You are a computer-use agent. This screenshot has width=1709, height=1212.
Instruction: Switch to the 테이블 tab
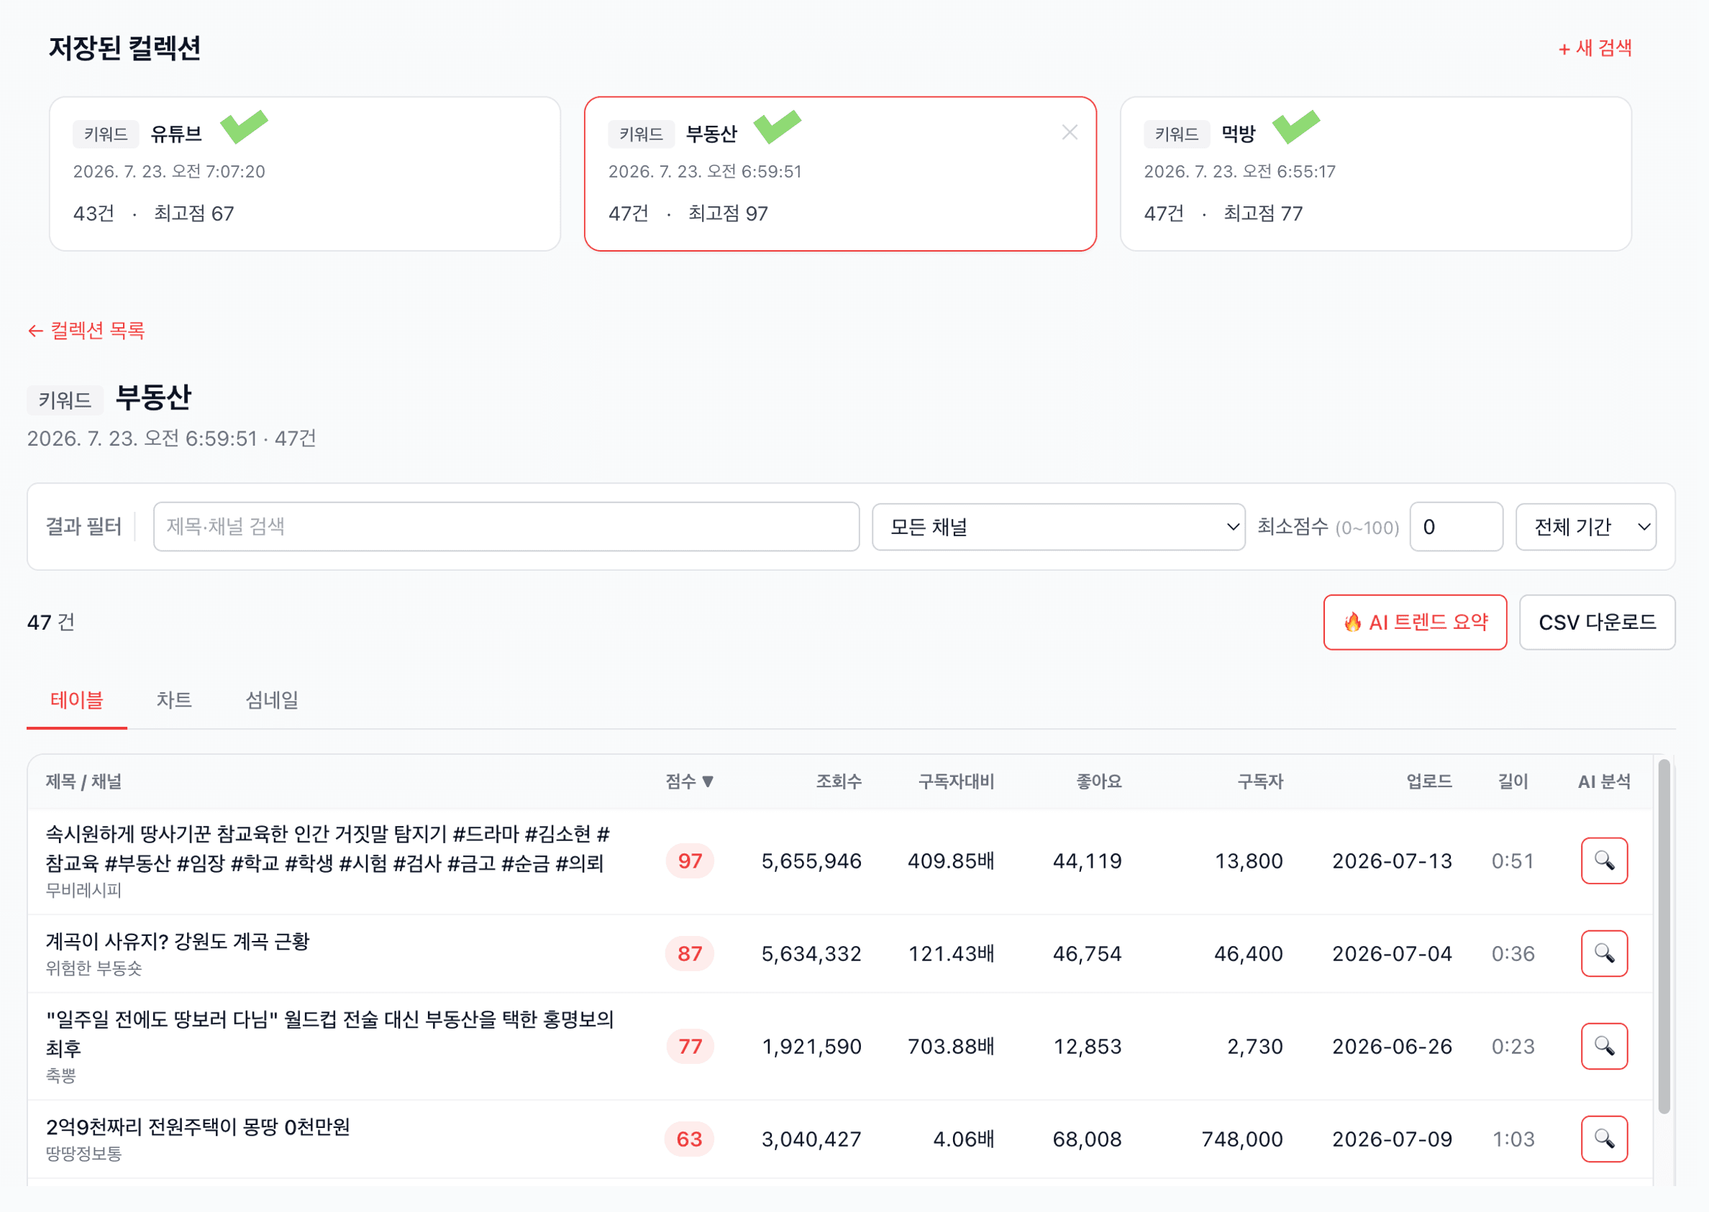coord(77,700)
